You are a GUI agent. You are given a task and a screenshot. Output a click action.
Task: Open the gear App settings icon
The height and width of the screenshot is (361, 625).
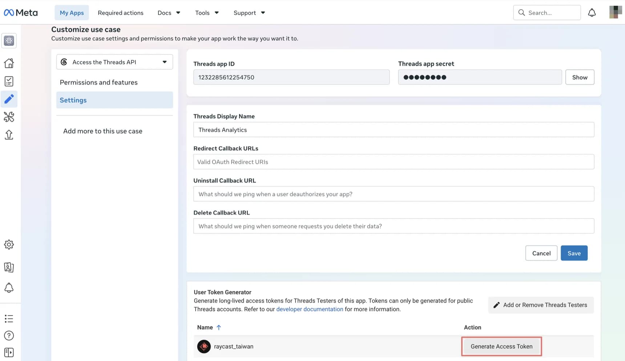[x=9, y=245]
